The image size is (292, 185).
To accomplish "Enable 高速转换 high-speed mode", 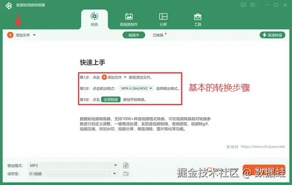I will click(272, 35).
